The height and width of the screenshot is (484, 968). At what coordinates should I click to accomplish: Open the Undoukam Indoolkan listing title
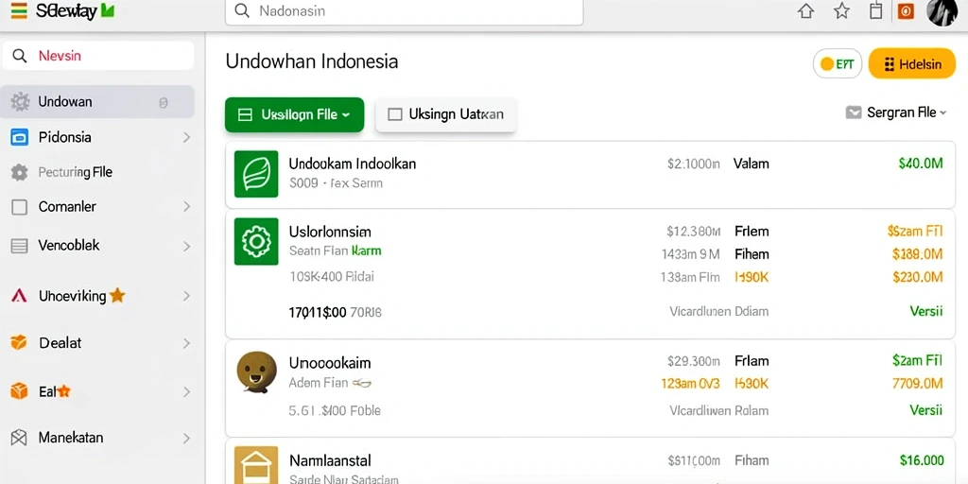[353, 164]
